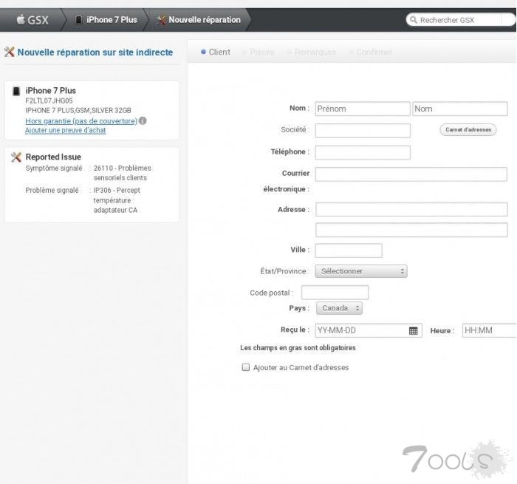This screenshot has width=517, height=484.
Task: Click the iPhone 7 Plus device panel icon
Action: [x=16, y=91]
